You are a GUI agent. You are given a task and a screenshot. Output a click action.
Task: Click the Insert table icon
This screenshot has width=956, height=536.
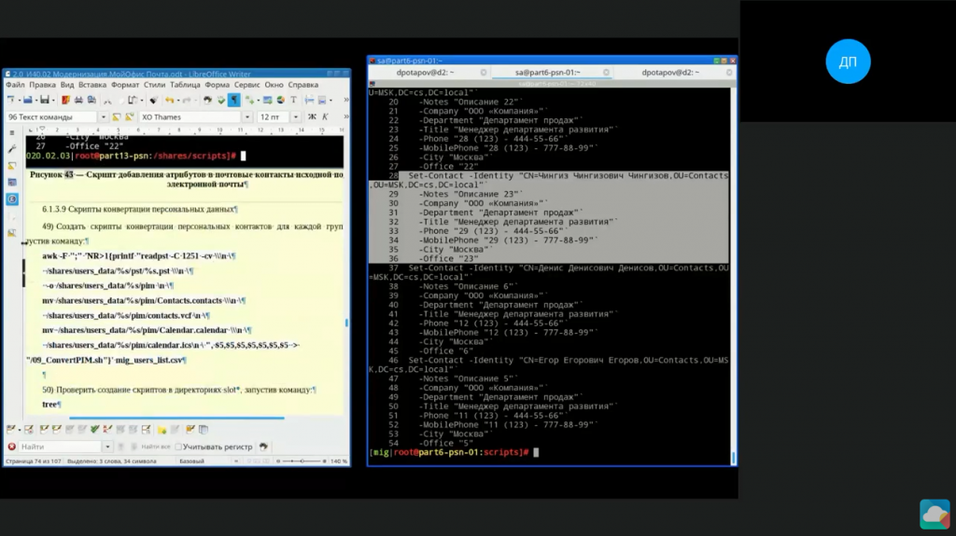(250, 100)
